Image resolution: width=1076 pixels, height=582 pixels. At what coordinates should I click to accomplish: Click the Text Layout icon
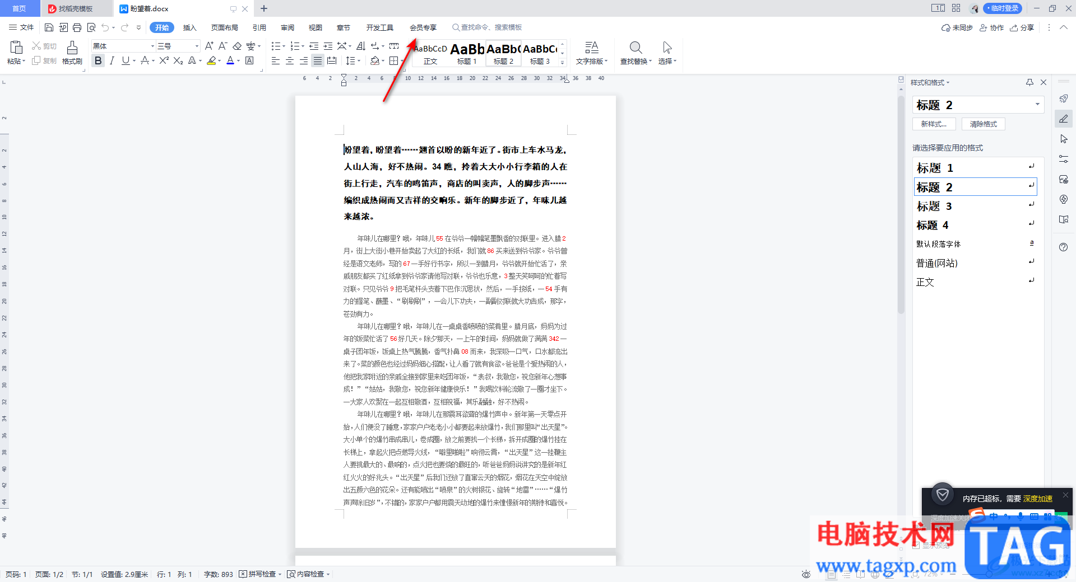click(x=592, y=47)
